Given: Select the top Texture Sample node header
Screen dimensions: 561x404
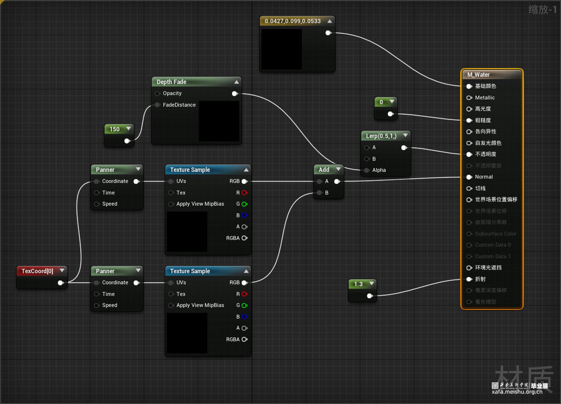Looking at the screenshot, I should [190, 170].
